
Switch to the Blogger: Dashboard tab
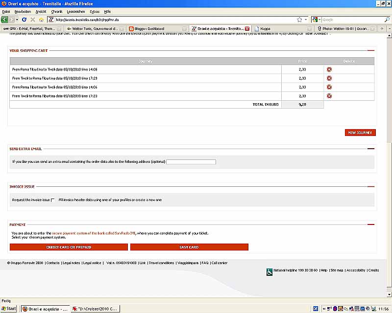click(157, 29)
